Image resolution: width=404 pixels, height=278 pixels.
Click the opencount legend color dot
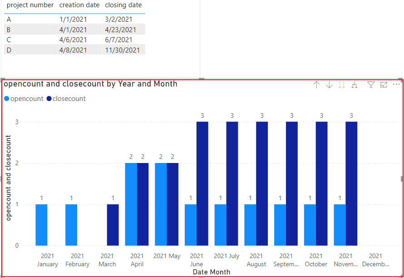7,99
